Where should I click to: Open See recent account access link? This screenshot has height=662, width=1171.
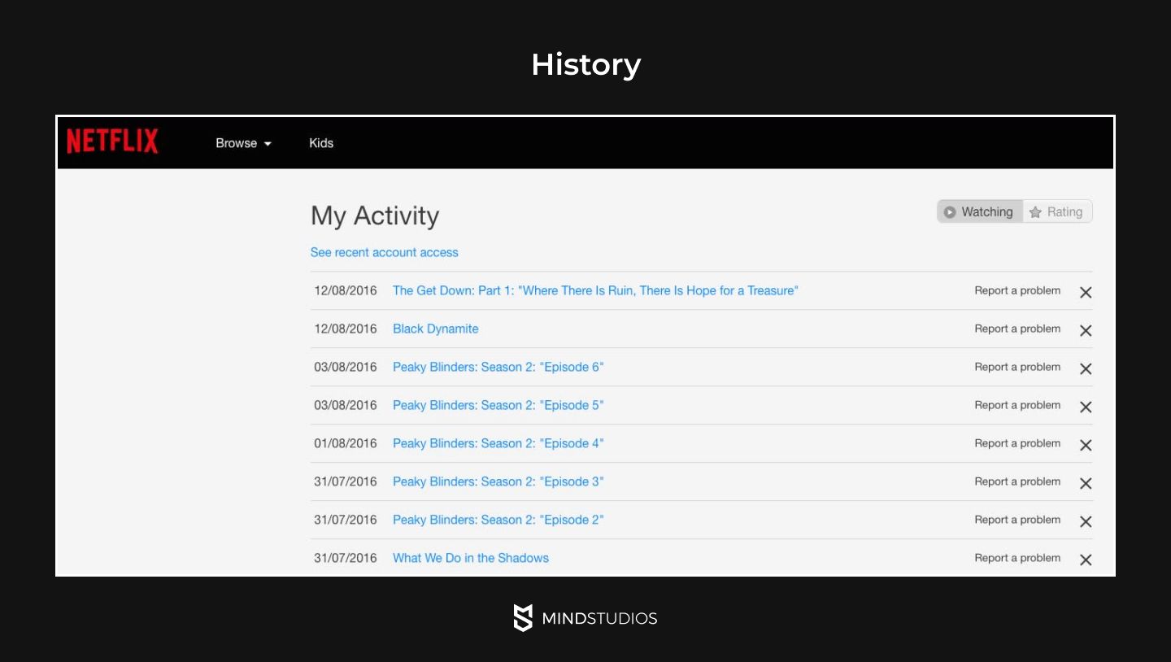pyautogui.click(x=384, y=252)
